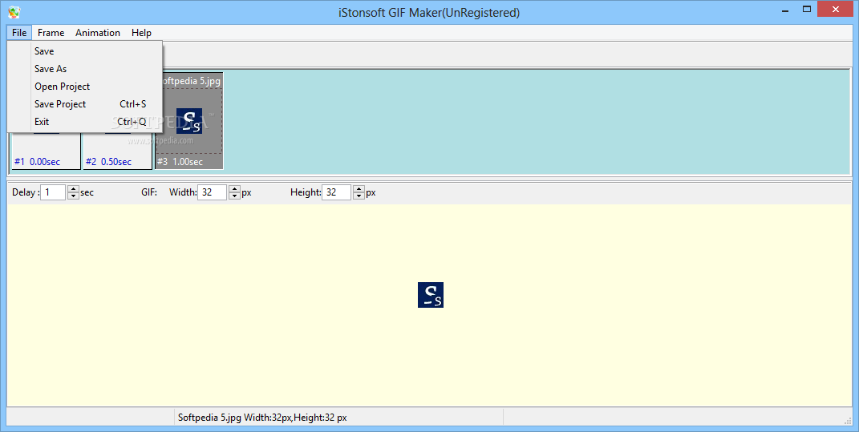
Task: Choose Save As from the File menu
Action: (86, 68)
